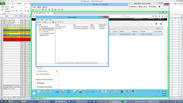The width and height of the screenshot is (183, 103).
Task: Pause recording in Steps Recorder
Action: 133,7
